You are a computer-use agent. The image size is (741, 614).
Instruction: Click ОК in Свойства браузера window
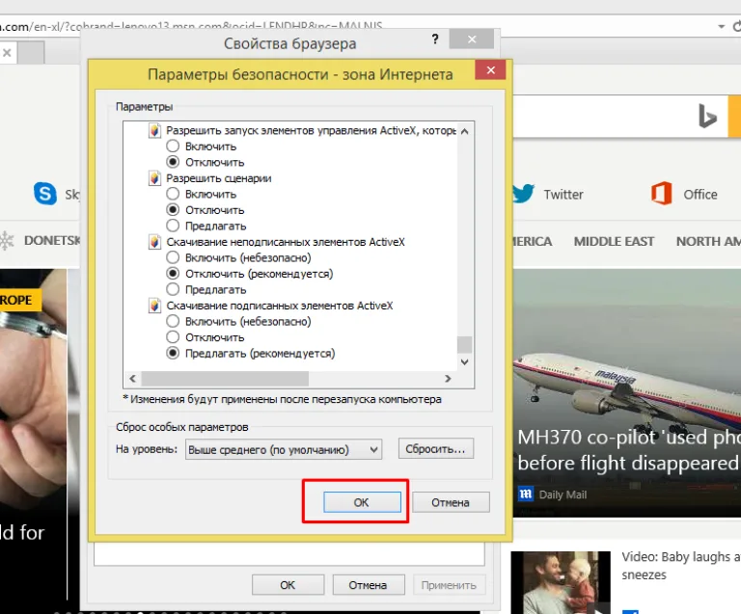288,585
